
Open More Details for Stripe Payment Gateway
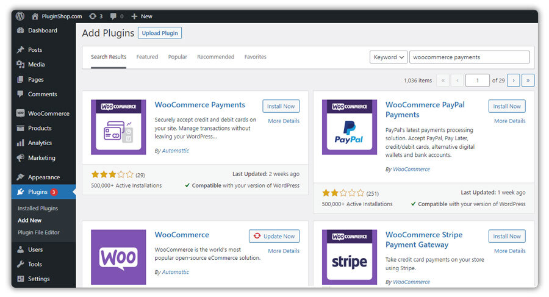coord(510,251)
